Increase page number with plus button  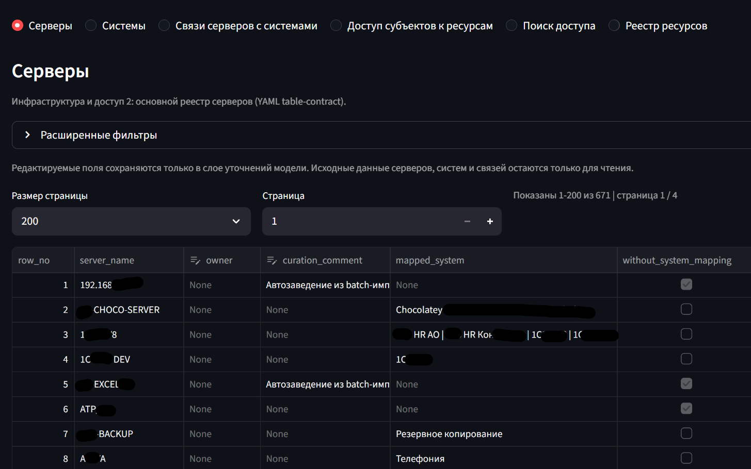click(x=490, y=221)
